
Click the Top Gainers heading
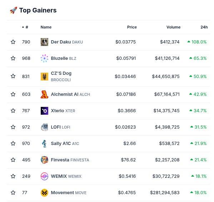tap(38, 10)
